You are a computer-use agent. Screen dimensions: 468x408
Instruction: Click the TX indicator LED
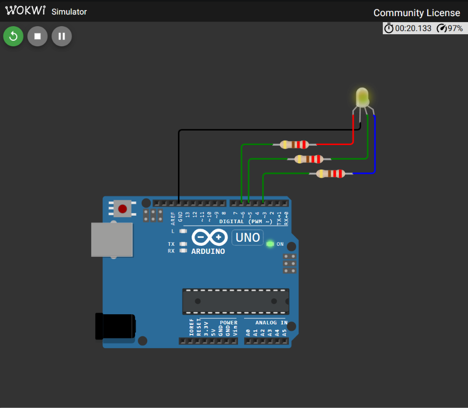[183, 244]
